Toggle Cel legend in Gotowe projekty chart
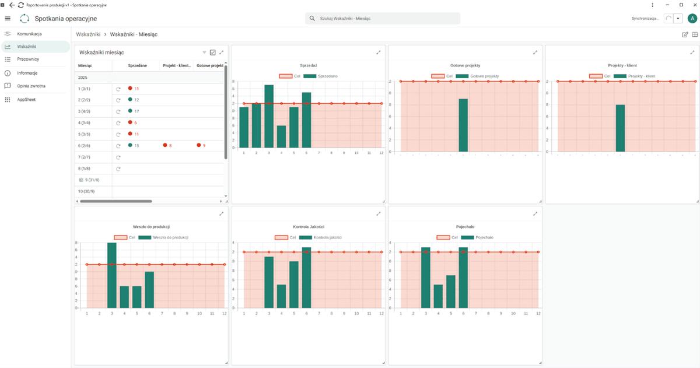 click(x=442, y=76)
